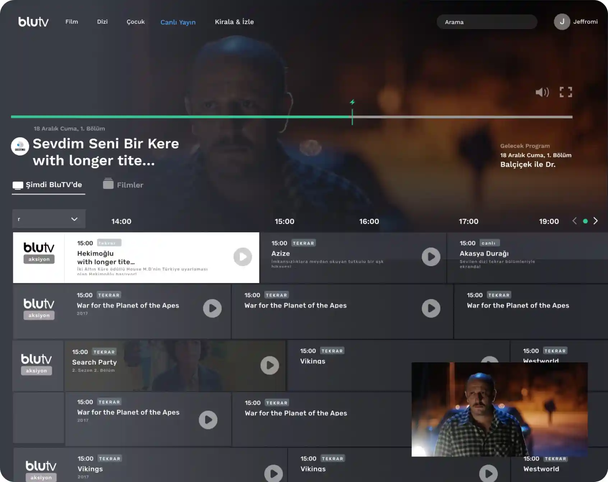The image size is (608, 482).
Task: Play first War for the Planet of the Apes with 2017
Action: (212, 309)
